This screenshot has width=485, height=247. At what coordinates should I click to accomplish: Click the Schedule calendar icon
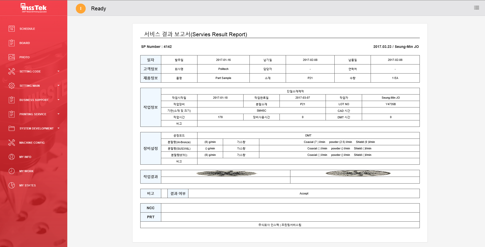pos(12,29)
